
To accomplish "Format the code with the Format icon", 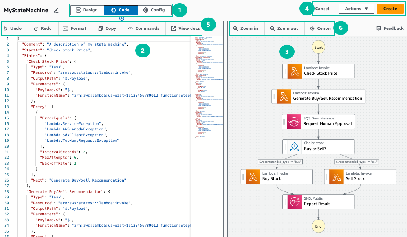I will click(65, 28).
